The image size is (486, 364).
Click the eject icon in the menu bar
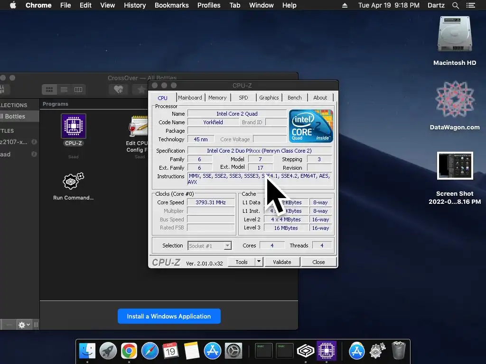point(345,5)
